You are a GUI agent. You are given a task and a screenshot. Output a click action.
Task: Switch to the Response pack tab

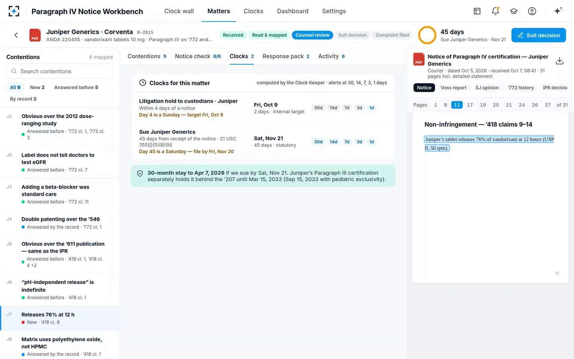(x=286, y=56)
